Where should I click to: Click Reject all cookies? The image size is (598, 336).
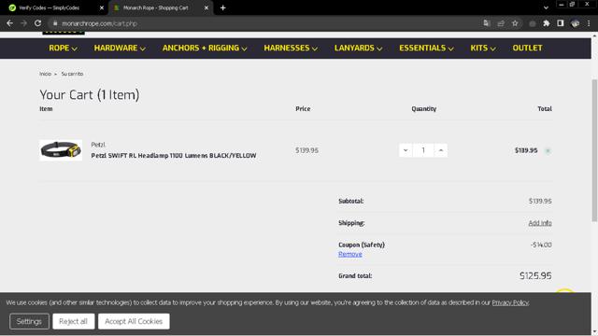coord(73,321)
